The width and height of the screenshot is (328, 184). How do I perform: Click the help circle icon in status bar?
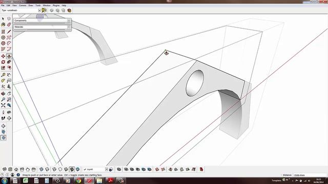click(18, 175)
